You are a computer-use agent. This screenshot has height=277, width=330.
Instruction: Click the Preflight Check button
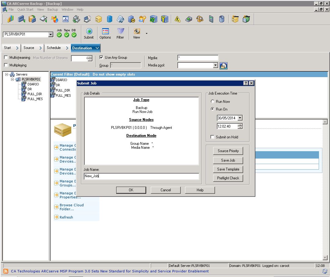click(228, 178)
